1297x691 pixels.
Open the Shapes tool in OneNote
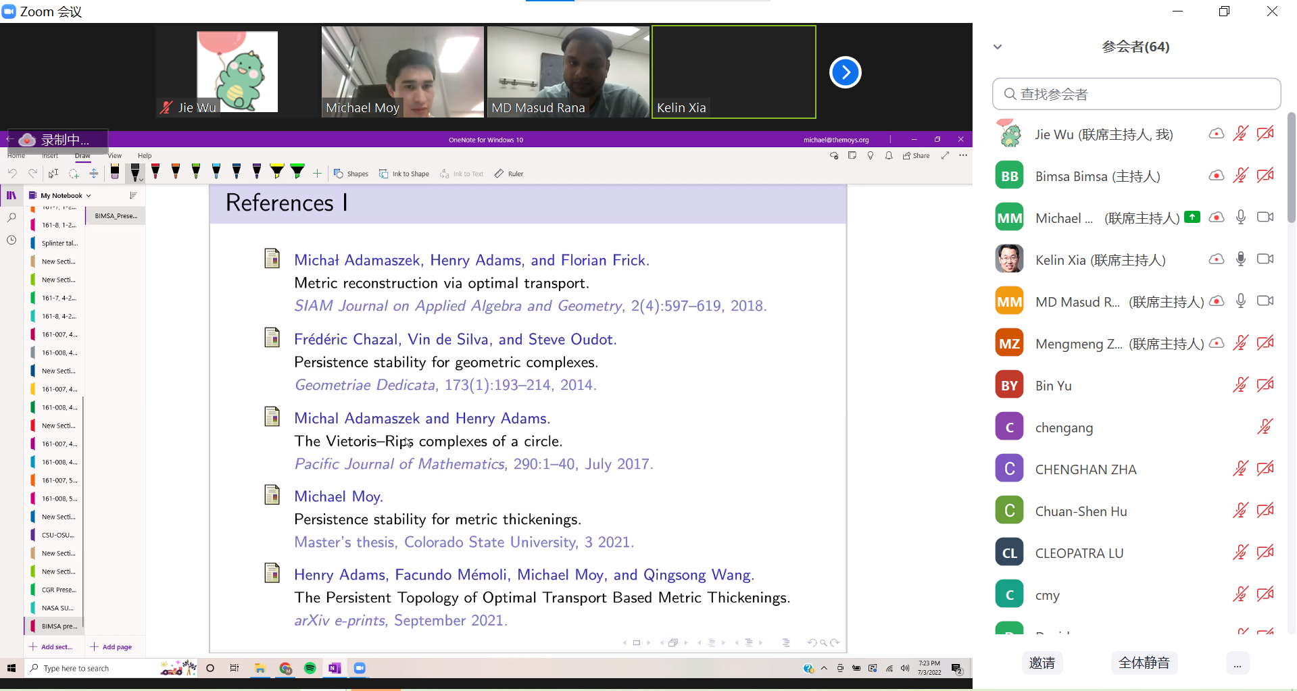351,174
